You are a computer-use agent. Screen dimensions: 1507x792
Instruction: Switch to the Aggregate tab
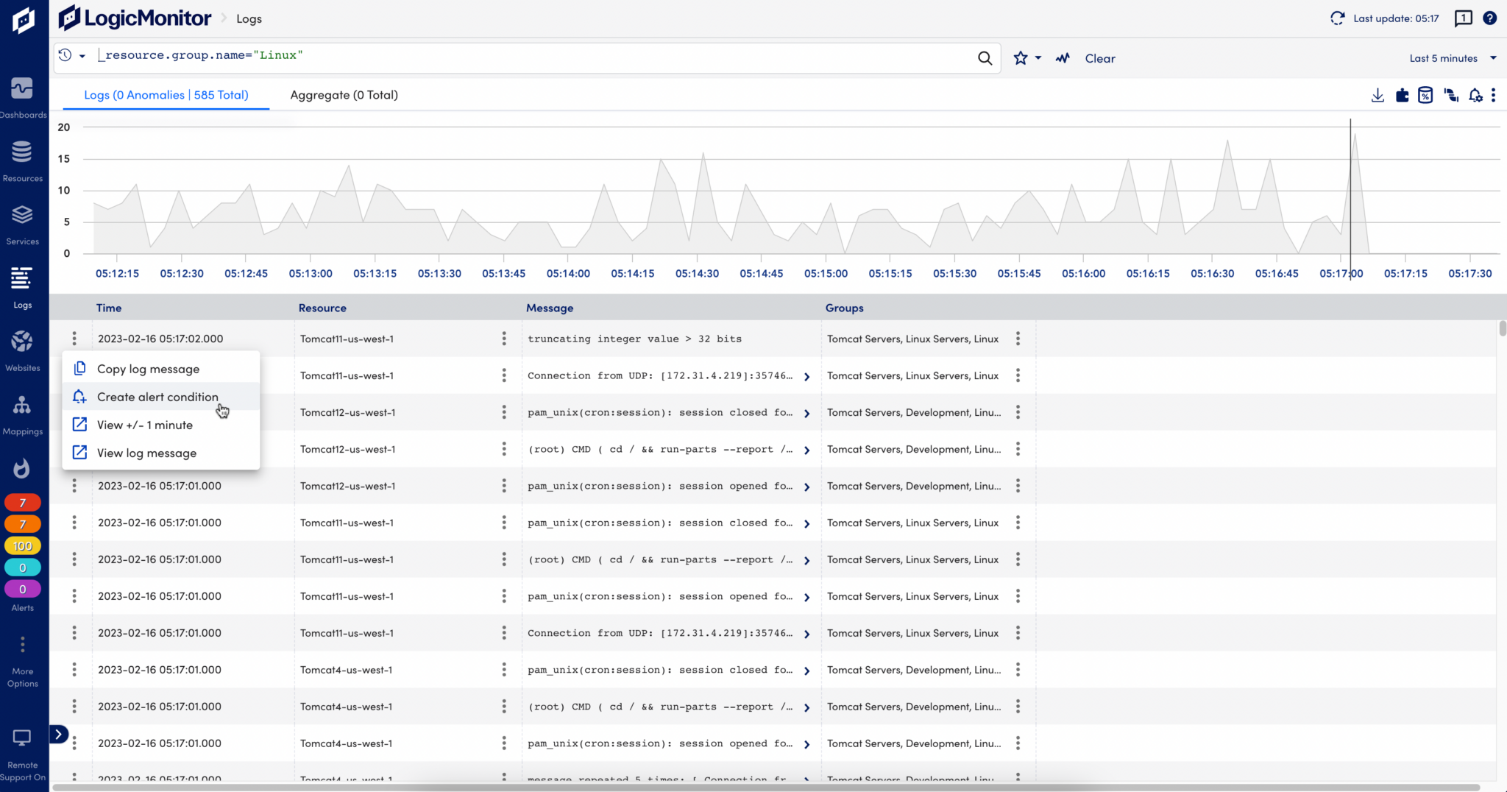coord(344,95)
